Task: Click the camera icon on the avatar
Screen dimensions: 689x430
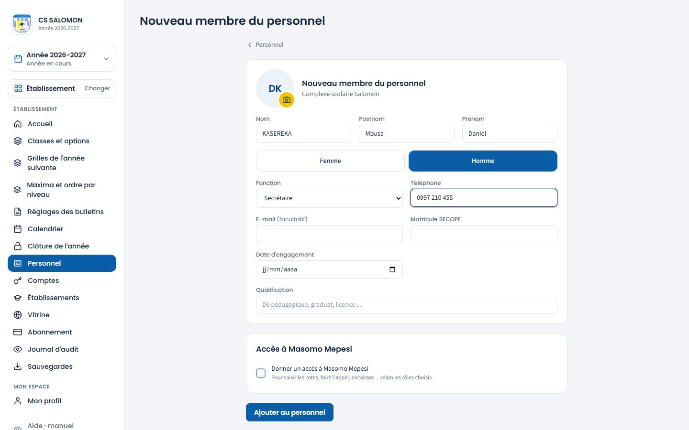Action: click(x=287, y=100)
